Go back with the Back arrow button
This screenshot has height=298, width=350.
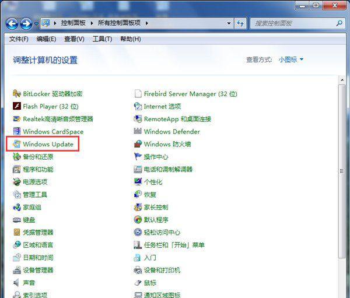(12, 23)
